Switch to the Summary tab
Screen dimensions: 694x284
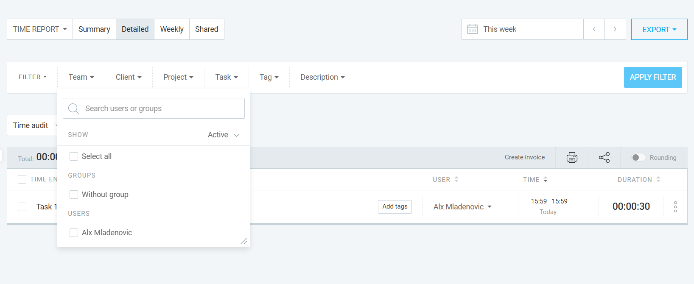[x=94, y=29]
